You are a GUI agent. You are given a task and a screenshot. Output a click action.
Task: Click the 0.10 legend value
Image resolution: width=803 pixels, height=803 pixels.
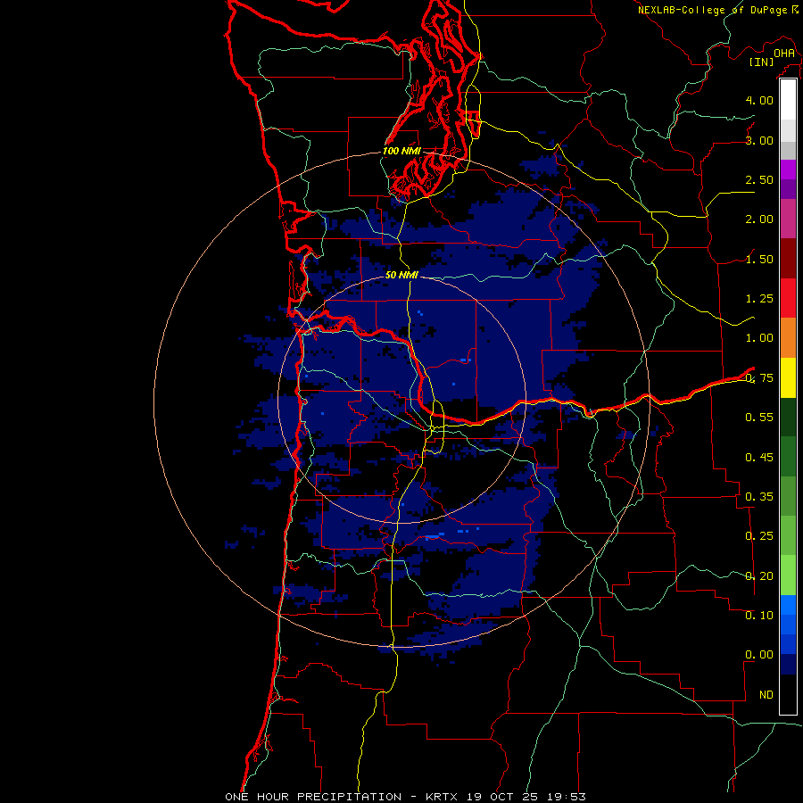(759, 616)
